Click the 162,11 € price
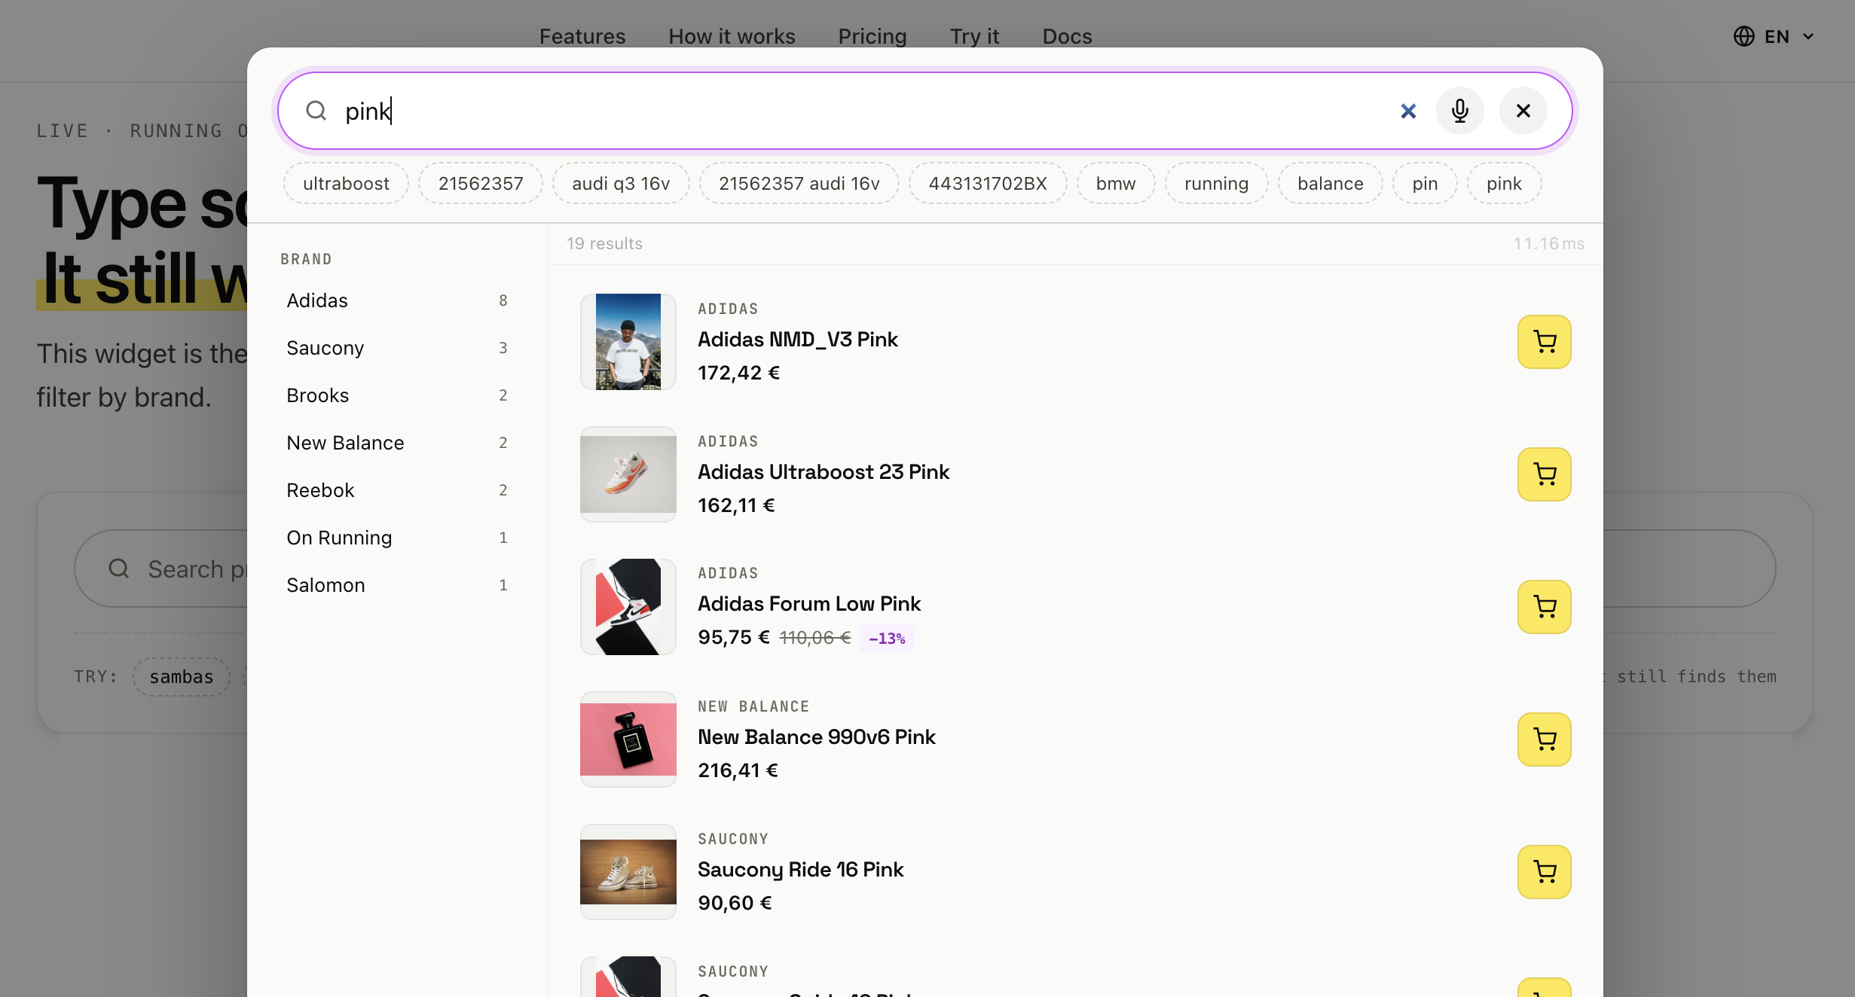The width and height of the screenshot is (1855, 997). point(736,505)
